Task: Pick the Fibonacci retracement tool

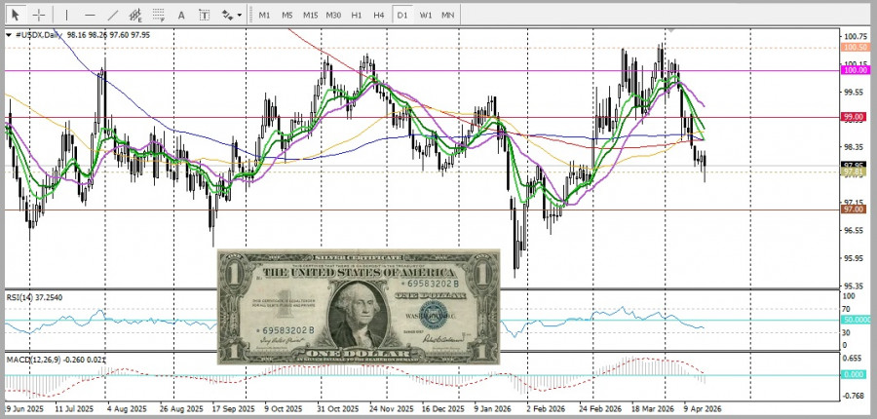Action: pos(158,16)
